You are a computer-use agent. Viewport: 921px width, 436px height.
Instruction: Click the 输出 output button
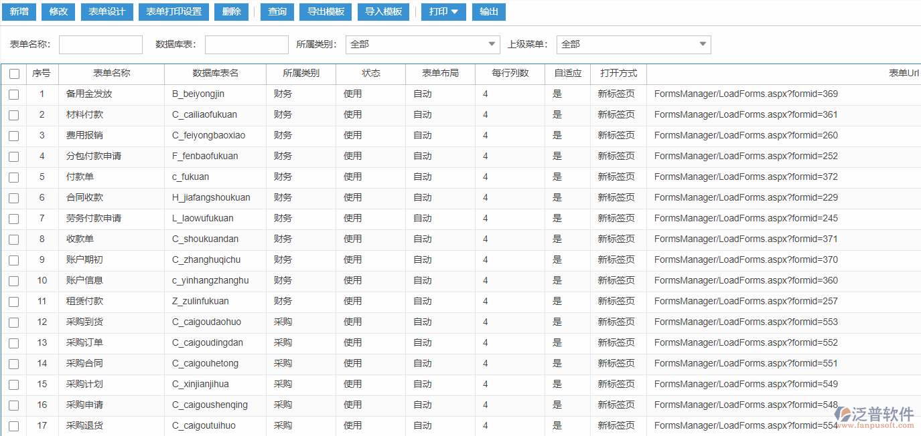pos(488,12)
